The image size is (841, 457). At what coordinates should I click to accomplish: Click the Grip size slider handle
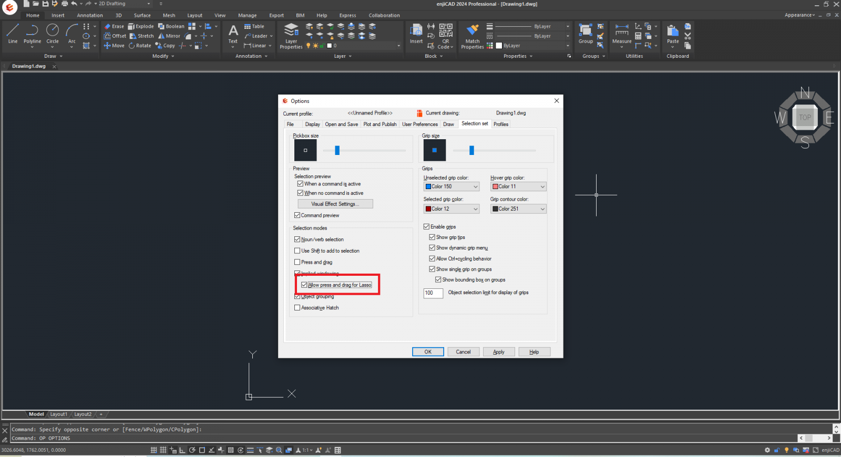tap(471, 151)
